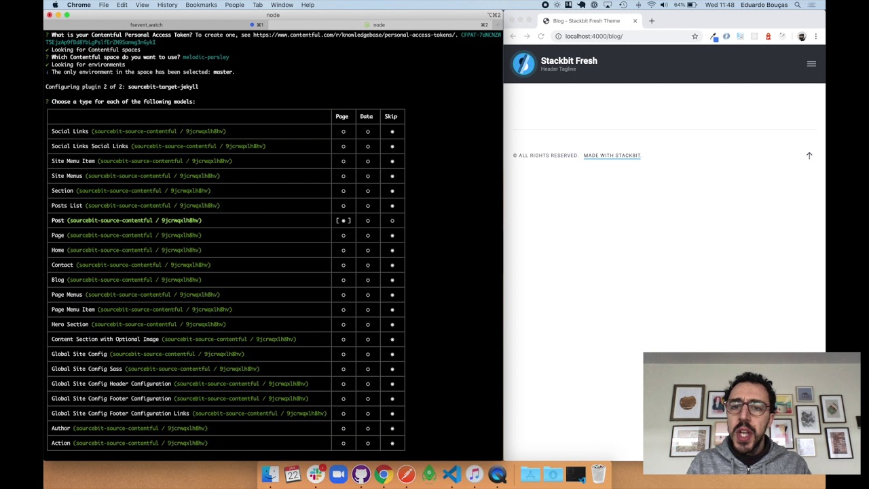
Task: Click Hero Section model name
Action: point(70,325)
